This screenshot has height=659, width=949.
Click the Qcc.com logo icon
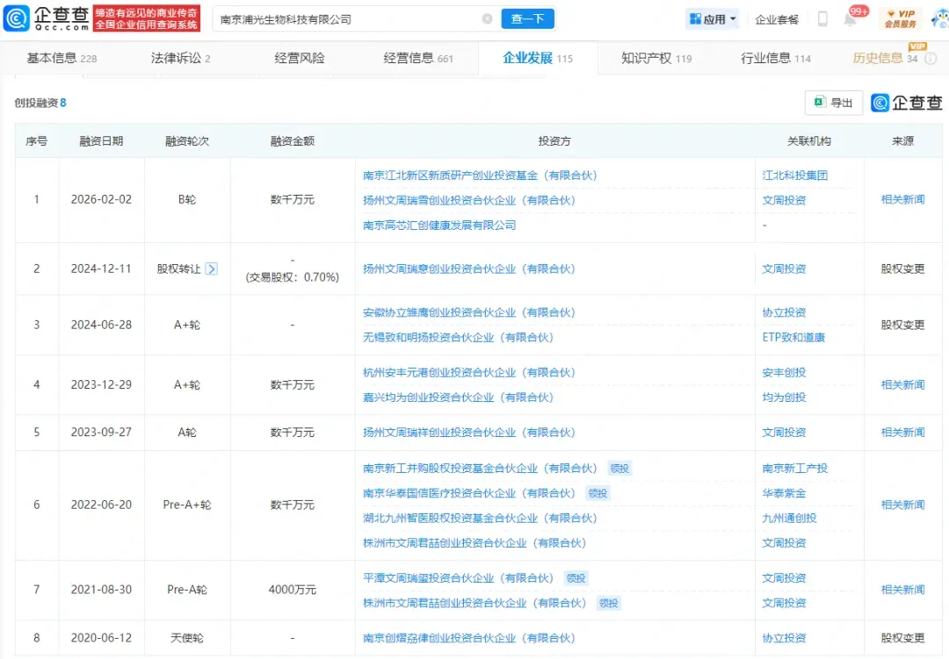(17, 18)
